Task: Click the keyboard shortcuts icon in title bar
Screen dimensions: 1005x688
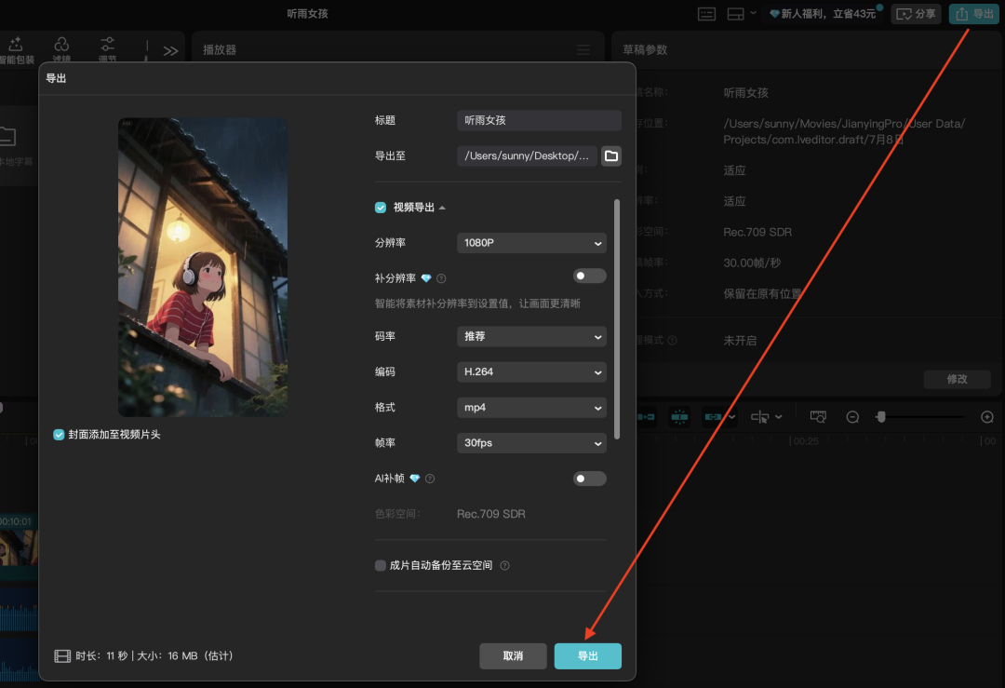Action: click(x=707, y=14)
